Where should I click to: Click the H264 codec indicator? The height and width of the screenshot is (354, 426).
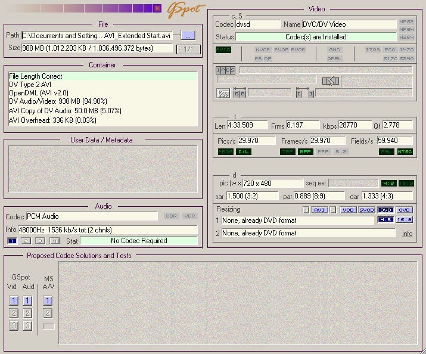click(406, 37)
